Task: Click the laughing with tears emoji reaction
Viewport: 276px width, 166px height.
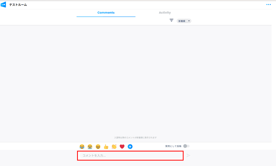Action: click(x=82, y=147)
